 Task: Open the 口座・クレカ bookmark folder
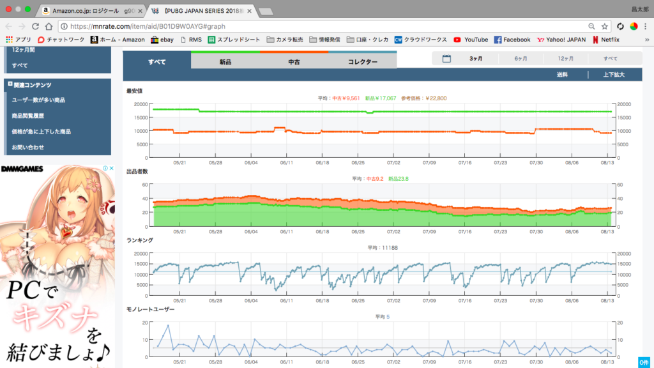point(367,40)
